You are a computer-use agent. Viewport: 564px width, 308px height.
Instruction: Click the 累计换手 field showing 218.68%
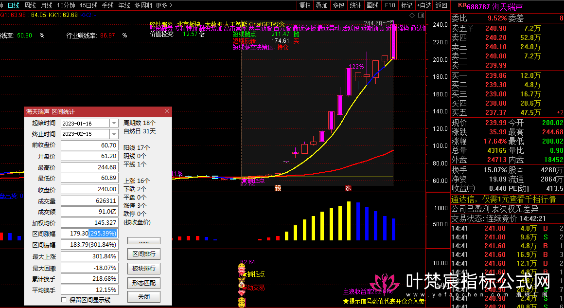89,278
